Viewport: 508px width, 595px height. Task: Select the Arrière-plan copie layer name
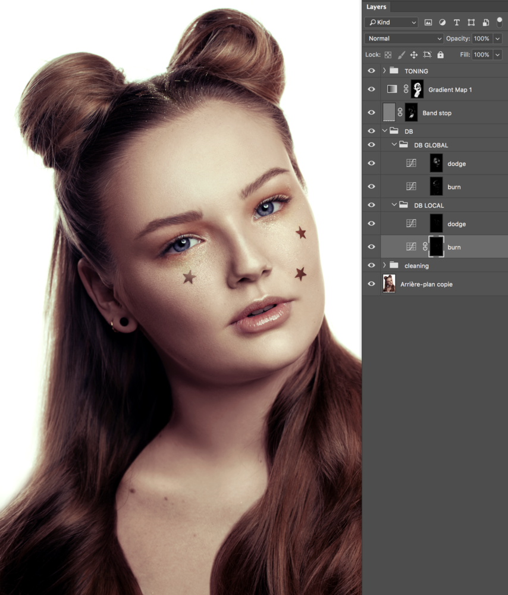click(x=427, y=284)
